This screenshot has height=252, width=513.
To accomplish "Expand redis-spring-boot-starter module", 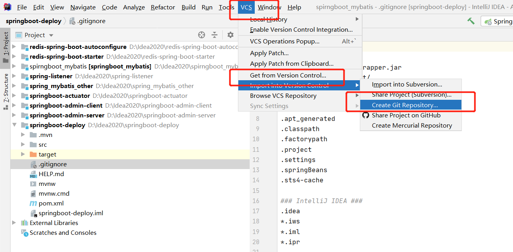I will click(x=14, y=56).
